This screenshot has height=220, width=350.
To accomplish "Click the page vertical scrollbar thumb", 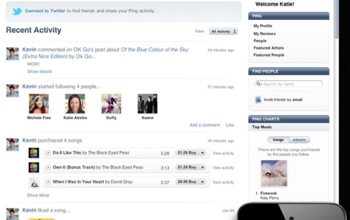I will (x=336, y=19).
